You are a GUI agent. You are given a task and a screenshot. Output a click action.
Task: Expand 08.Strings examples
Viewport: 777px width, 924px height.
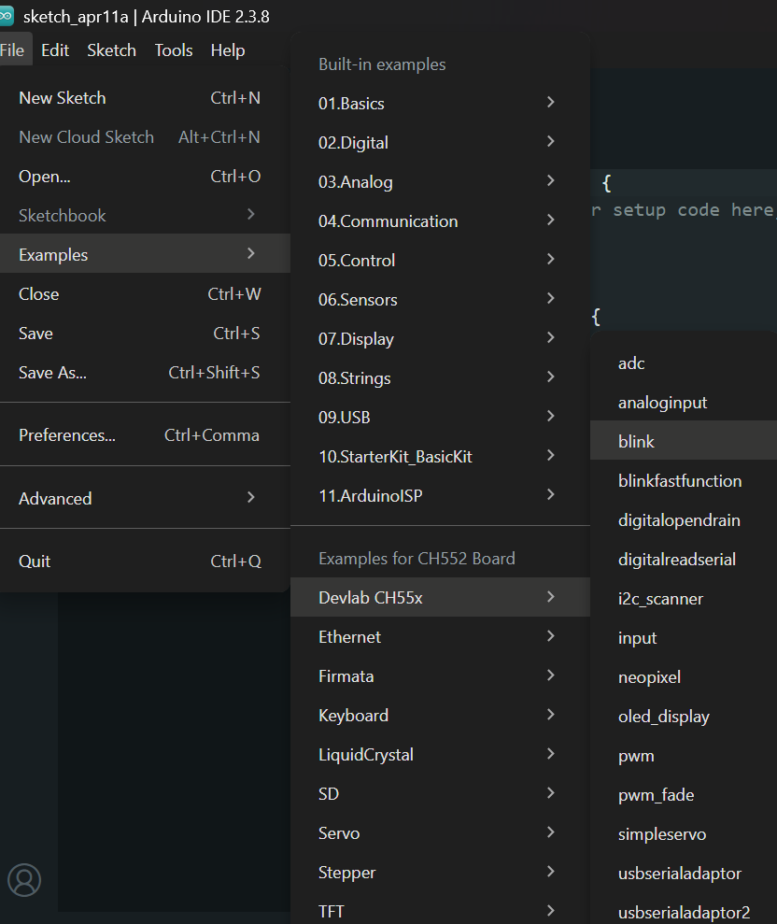tap(440, 378)
